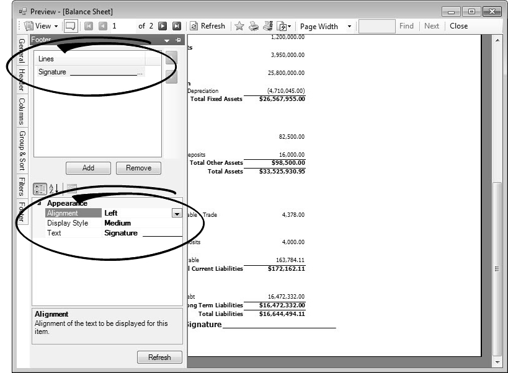Click the previous page arrow

tap(102, 26)
